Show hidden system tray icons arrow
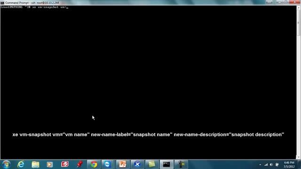 point(260,165)
